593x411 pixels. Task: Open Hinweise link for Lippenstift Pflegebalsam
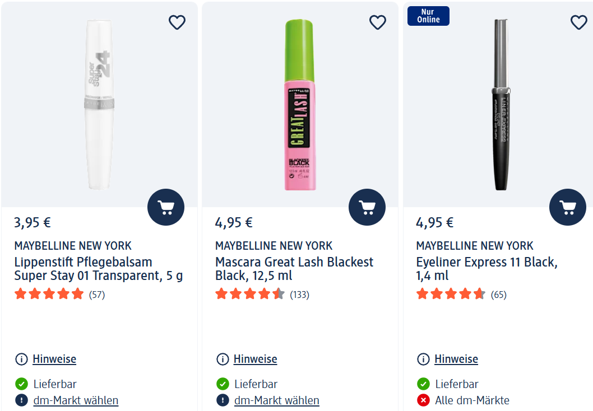(x=54, y=359)
